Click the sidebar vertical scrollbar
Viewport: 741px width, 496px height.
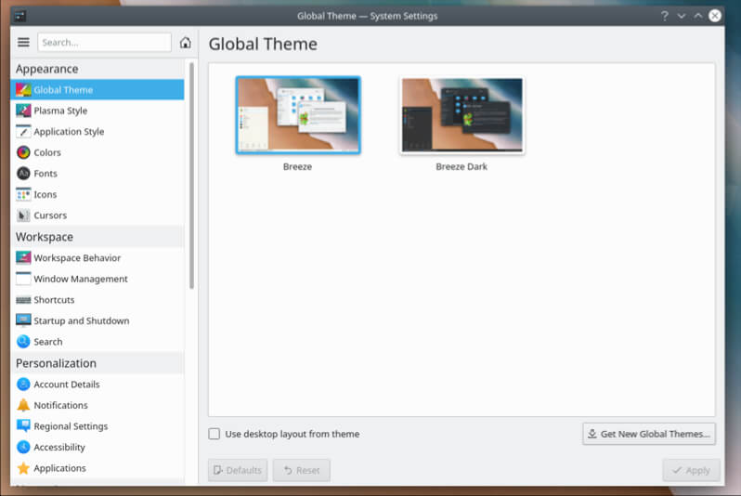point(191,175)
